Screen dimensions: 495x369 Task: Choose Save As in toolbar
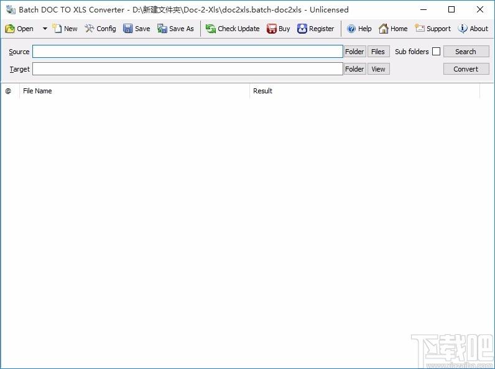[x=175, y=29]
